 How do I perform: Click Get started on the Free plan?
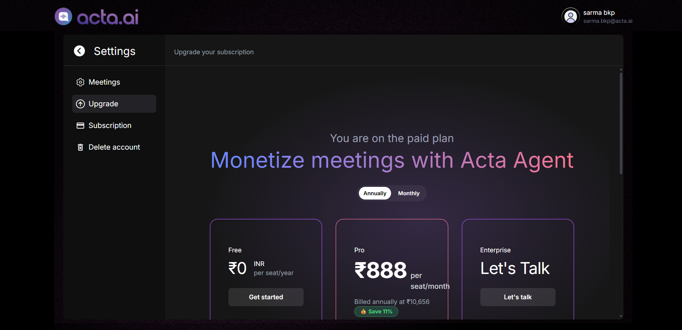(266, 297)
